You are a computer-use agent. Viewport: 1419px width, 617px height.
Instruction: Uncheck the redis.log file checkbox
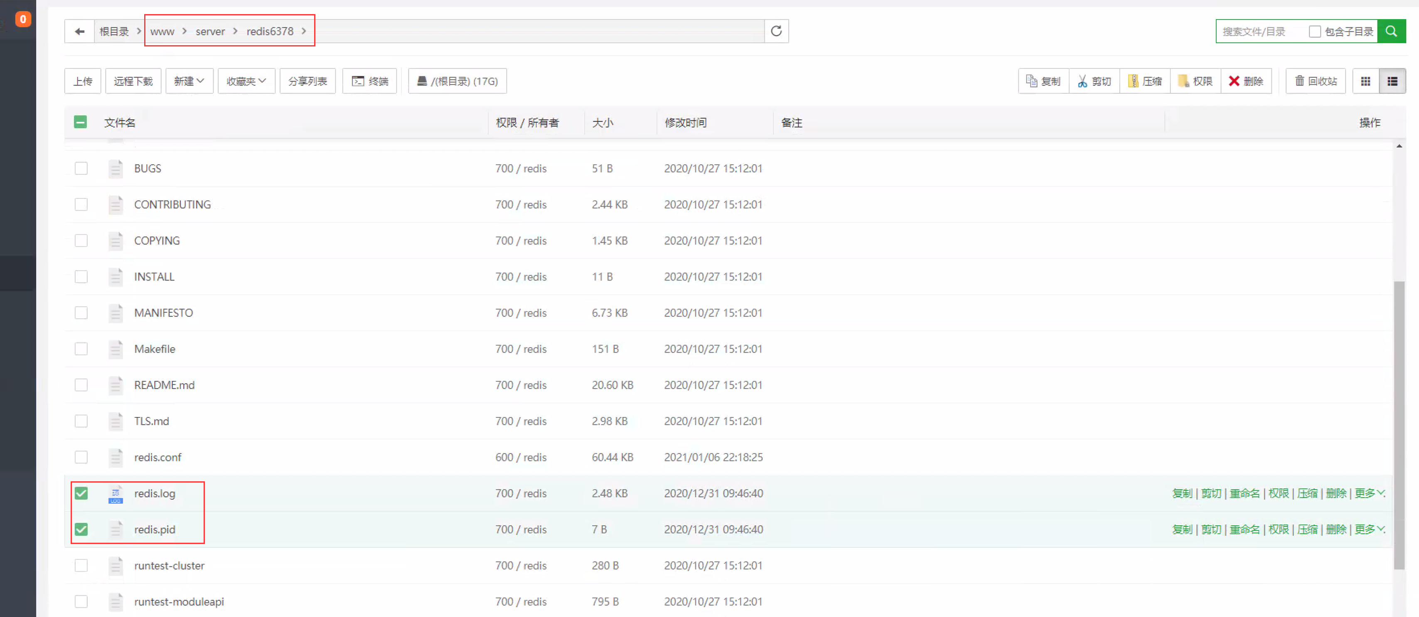(81, 493)
